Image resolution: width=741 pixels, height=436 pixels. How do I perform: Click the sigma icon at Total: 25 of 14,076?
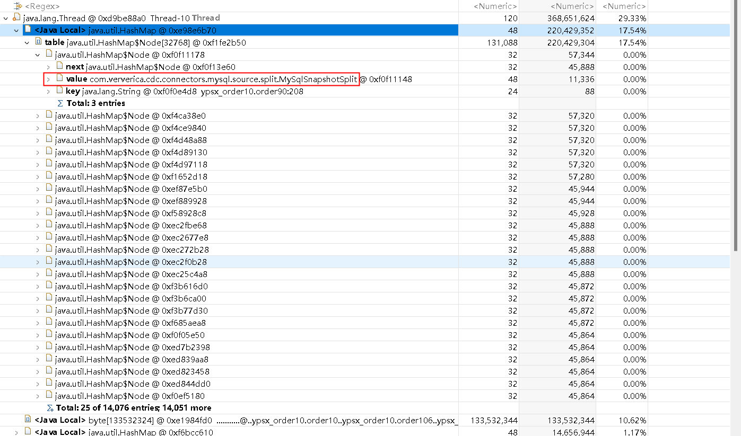50,408
